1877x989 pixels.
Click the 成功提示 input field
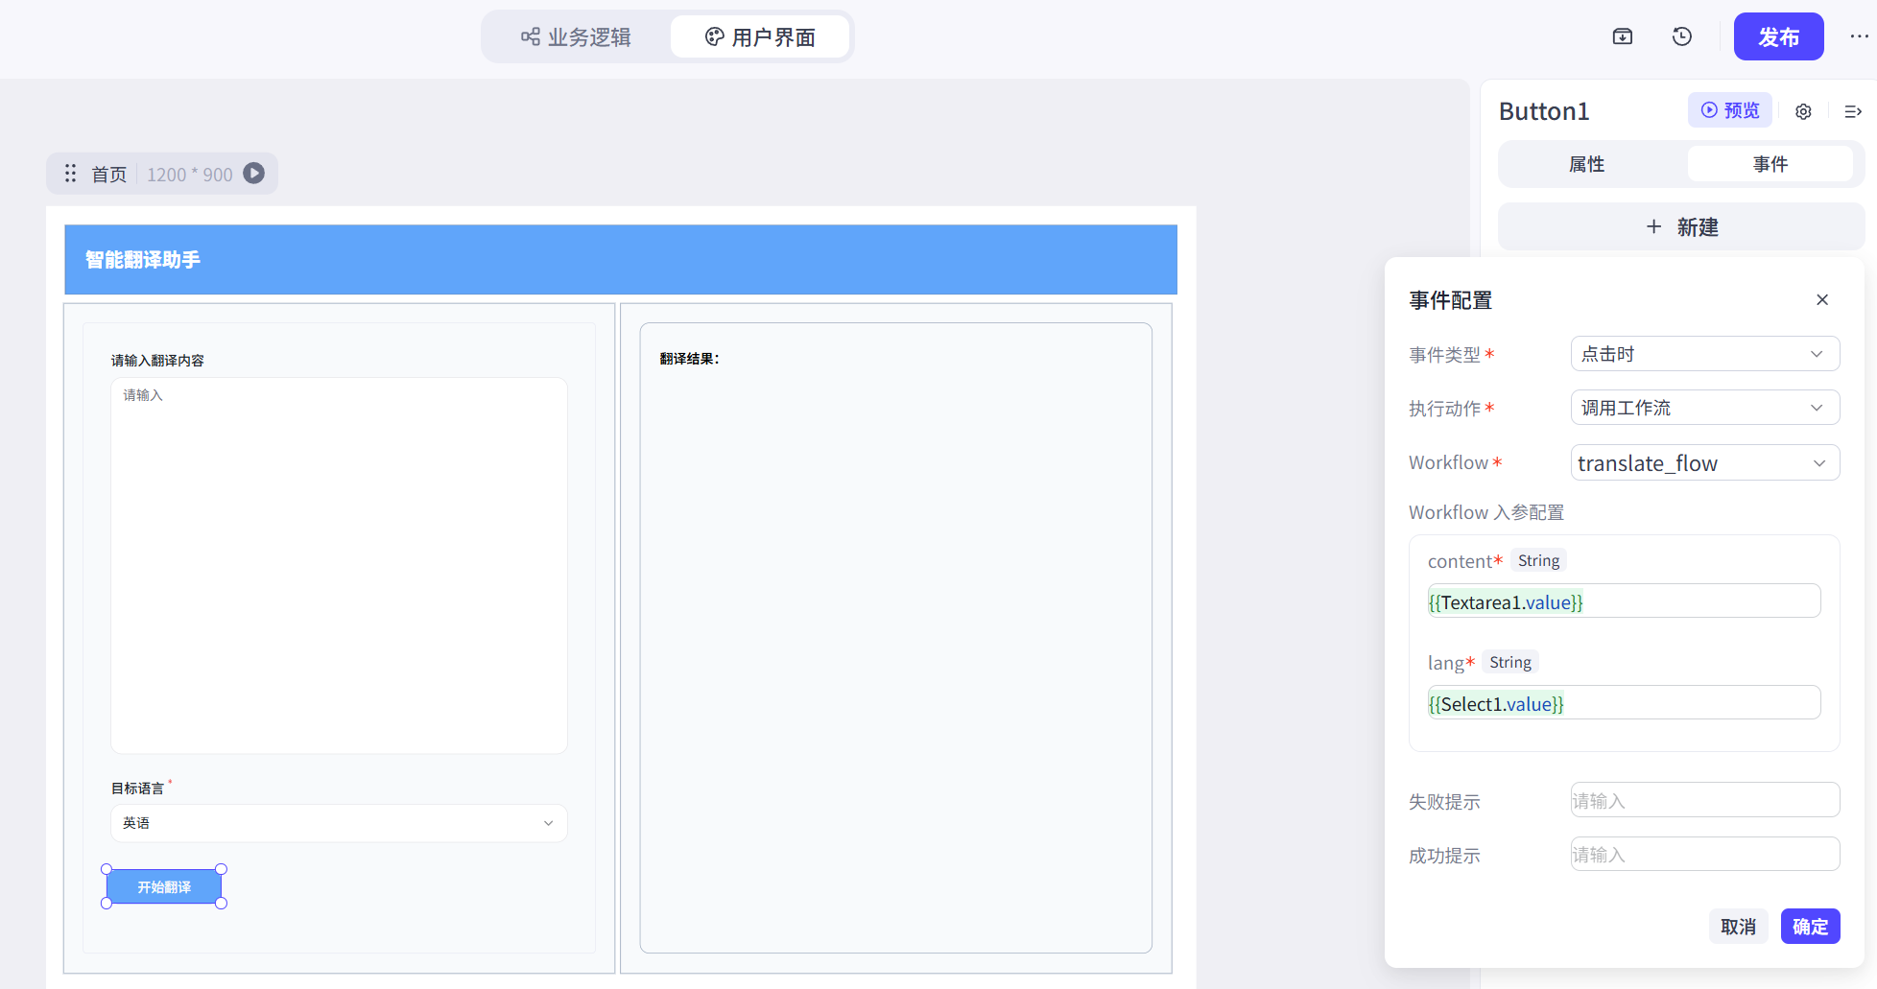1704,854
